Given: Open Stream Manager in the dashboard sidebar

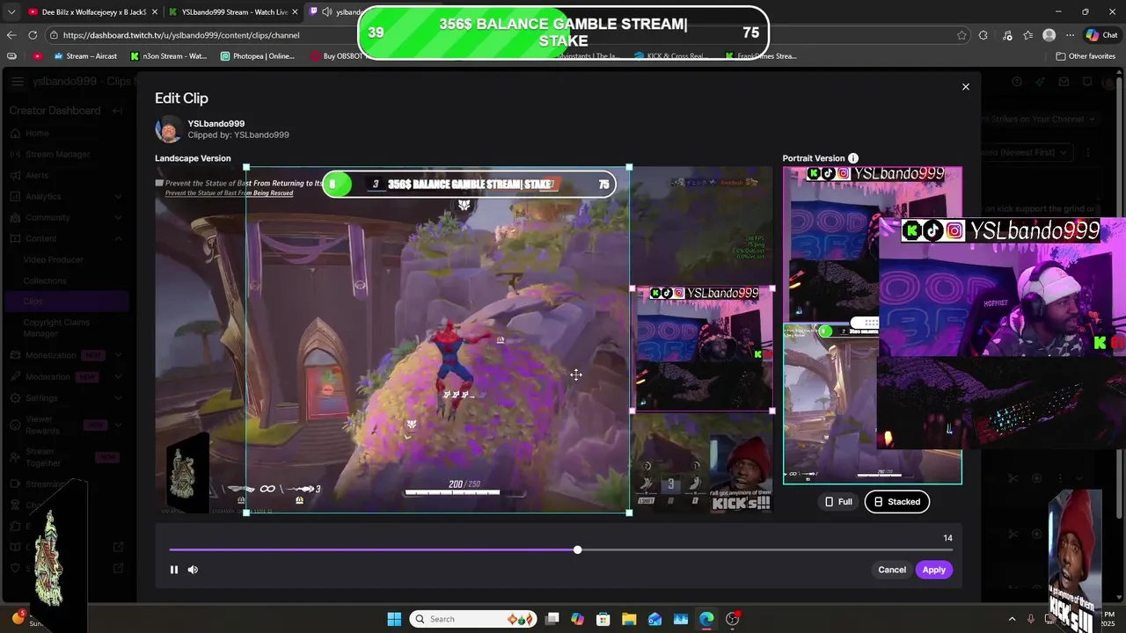Looking at the screenshot, I should (58, 155).
